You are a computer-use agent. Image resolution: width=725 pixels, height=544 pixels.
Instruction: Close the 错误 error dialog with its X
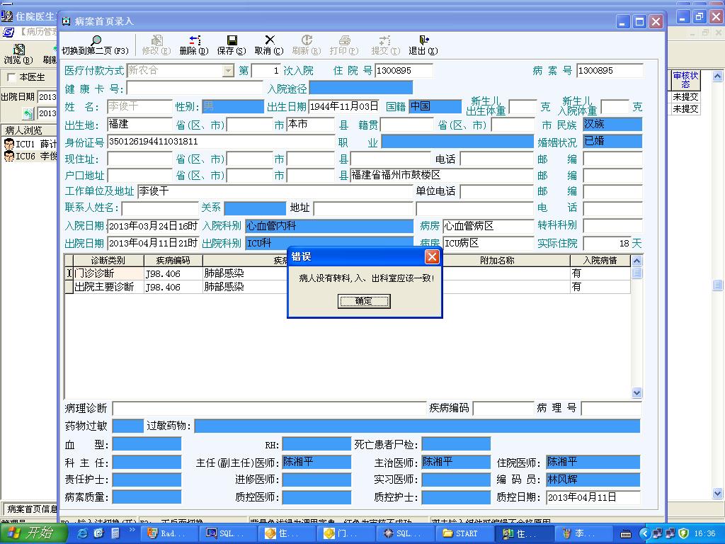point(432,256)
